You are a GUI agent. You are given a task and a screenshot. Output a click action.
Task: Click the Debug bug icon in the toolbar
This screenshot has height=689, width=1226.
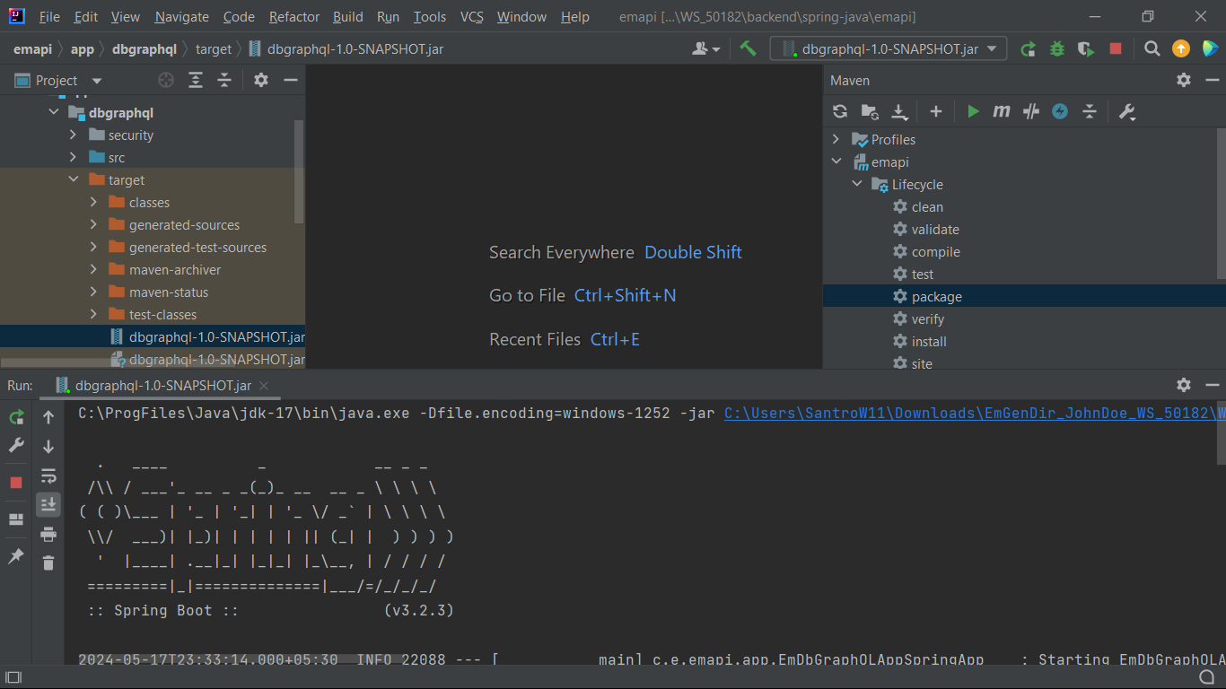coord(1057,49)
